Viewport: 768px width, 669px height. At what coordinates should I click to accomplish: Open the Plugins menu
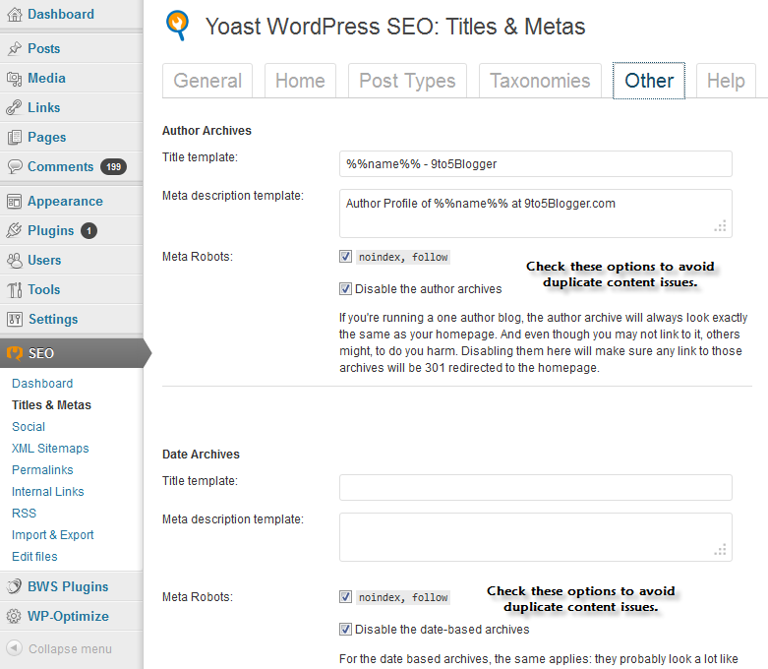(x=51, y=230)
